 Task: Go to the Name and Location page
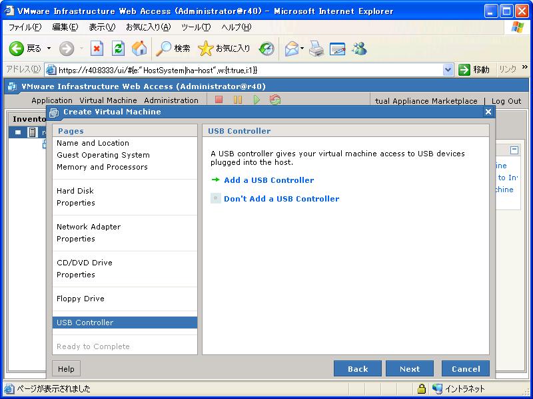pyautogui.click(x=93, y=143)
